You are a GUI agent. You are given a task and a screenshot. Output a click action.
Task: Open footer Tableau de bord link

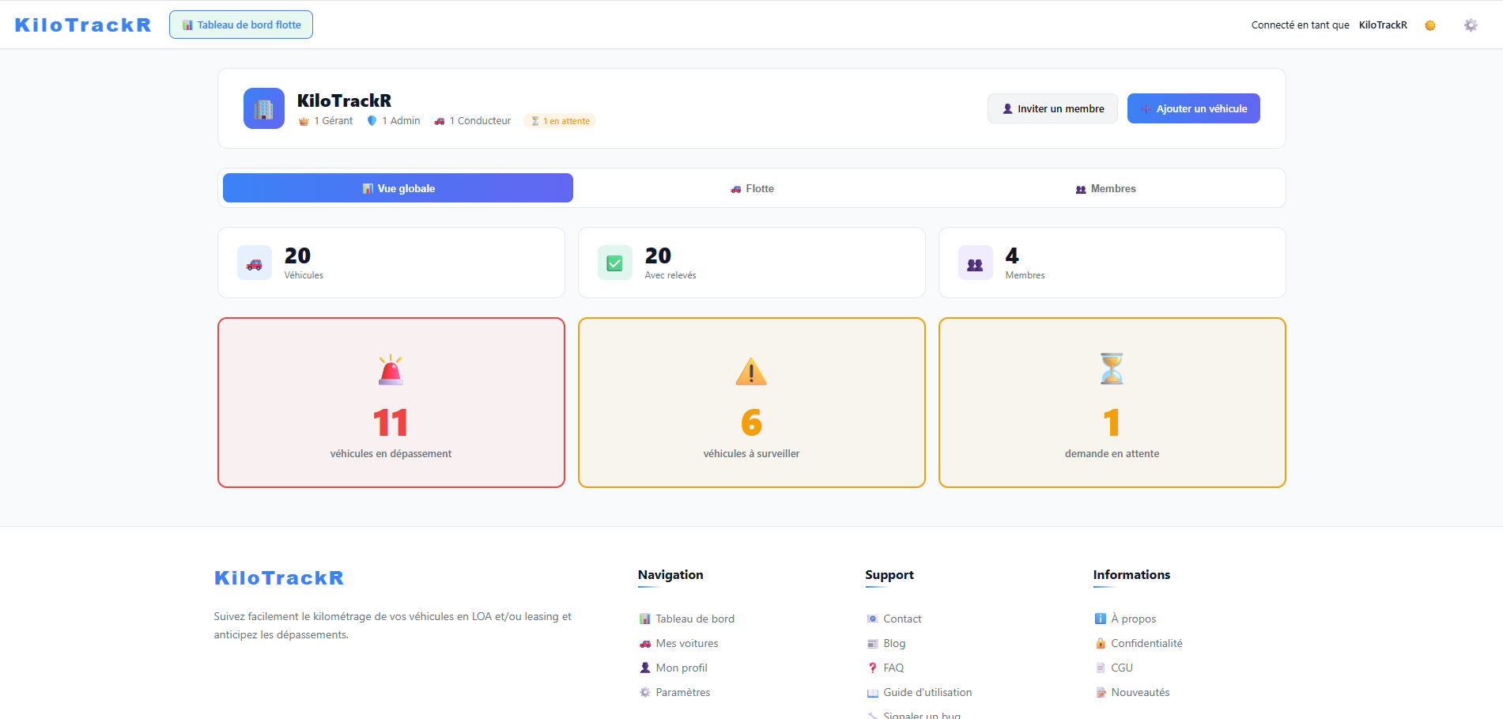click(687, 619)
